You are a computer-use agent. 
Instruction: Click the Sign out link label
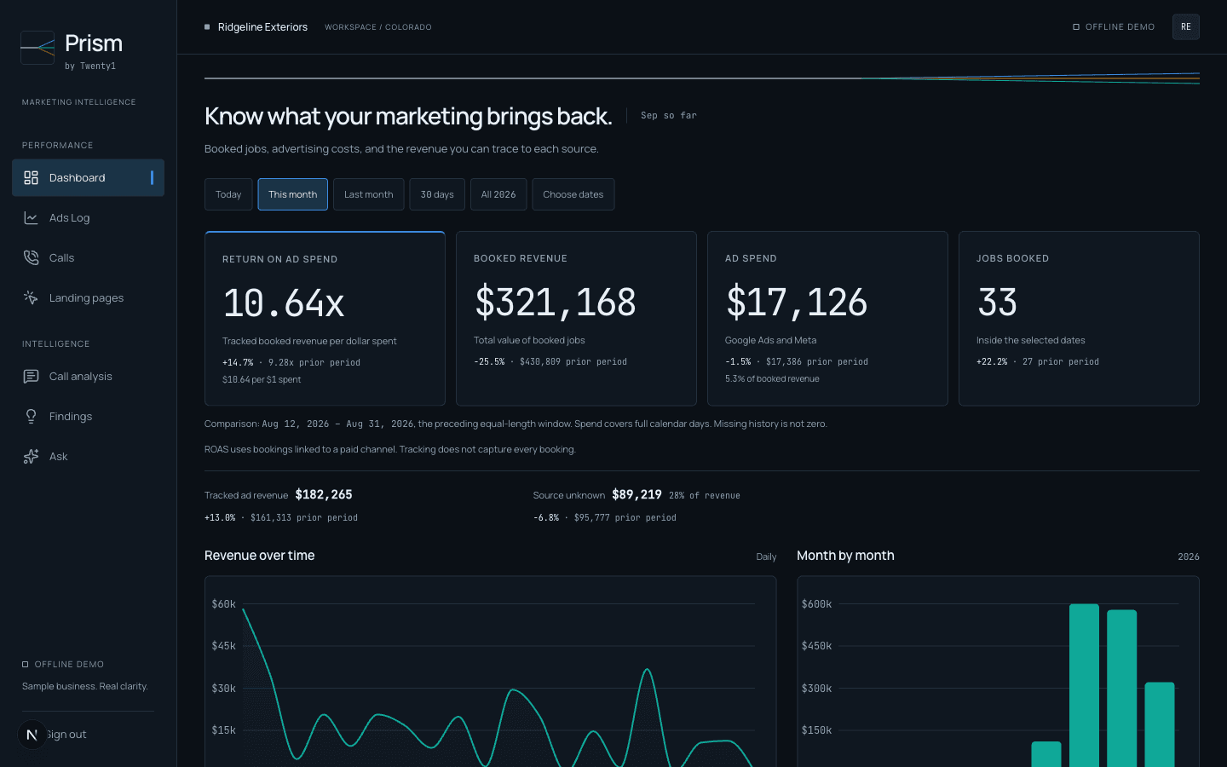pyautogui.click(x=67, y=734)
